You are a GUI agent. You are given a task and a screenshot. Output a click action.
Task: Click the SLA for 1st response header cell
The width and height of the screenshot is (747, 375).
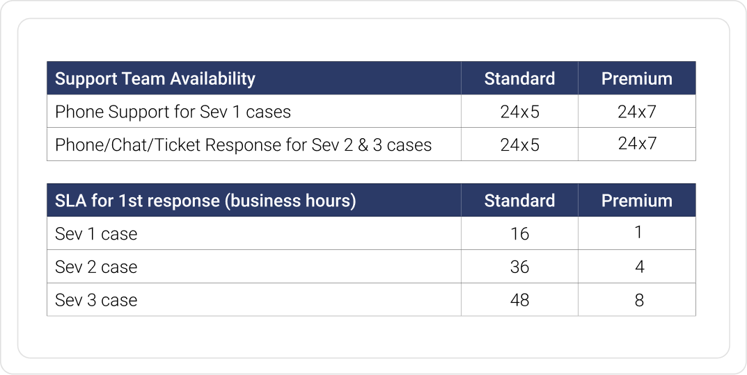point(205,201)
